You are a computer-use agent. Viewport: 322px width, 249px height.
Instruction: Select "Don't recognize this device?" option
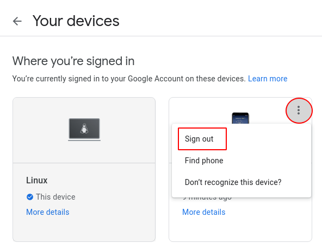click(233, 182)
